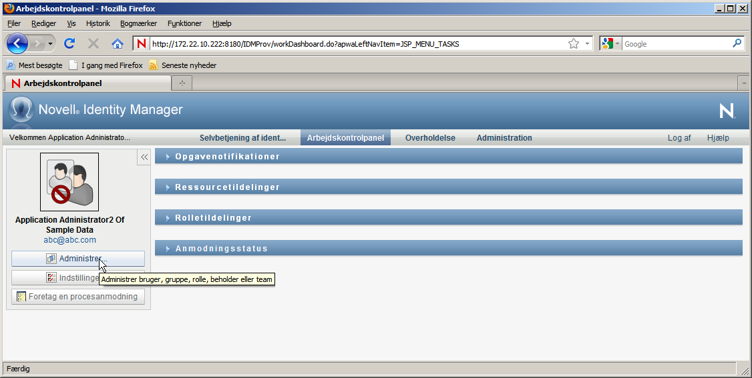
Task: Go back with the browser back arrow
Action: (x=17, y=43)
